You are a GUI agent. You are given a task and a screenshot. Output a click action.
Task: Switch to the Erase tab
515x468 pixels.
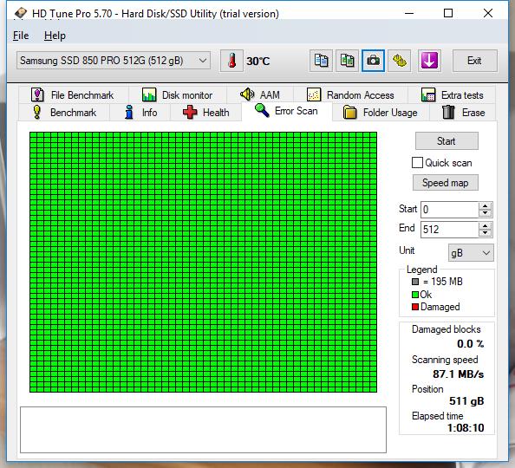click(463, 113)
